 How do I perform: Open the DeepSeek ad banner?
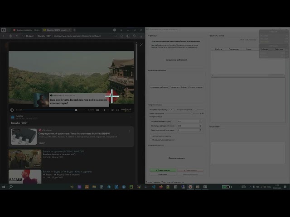[72, 100]
